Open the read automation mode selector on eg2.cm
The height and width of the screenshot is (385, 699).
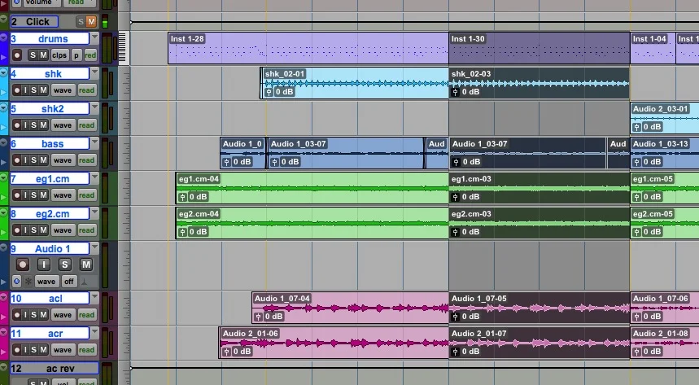(x=86, y=230)
